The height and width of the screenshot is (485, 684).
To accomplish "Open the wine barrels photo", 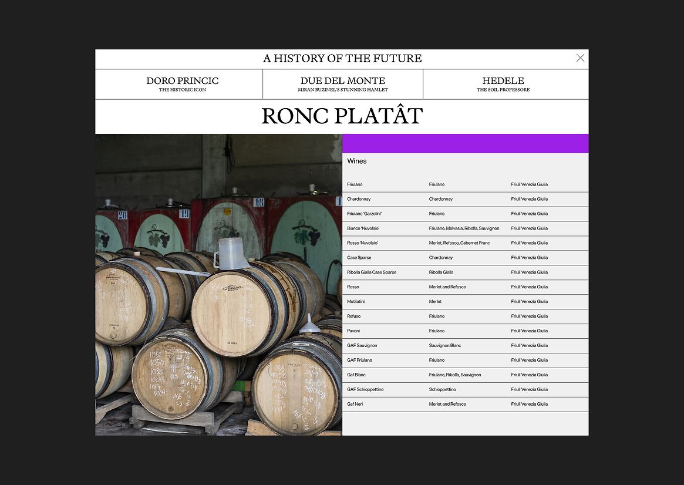I will click(218, 285).
